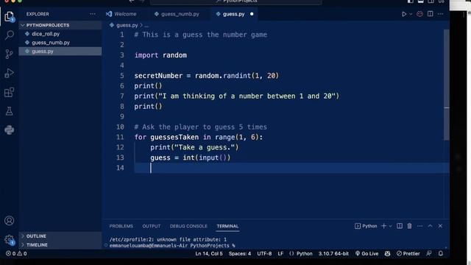Select the TERMINAL panel tab

click(x=227, y=226)
